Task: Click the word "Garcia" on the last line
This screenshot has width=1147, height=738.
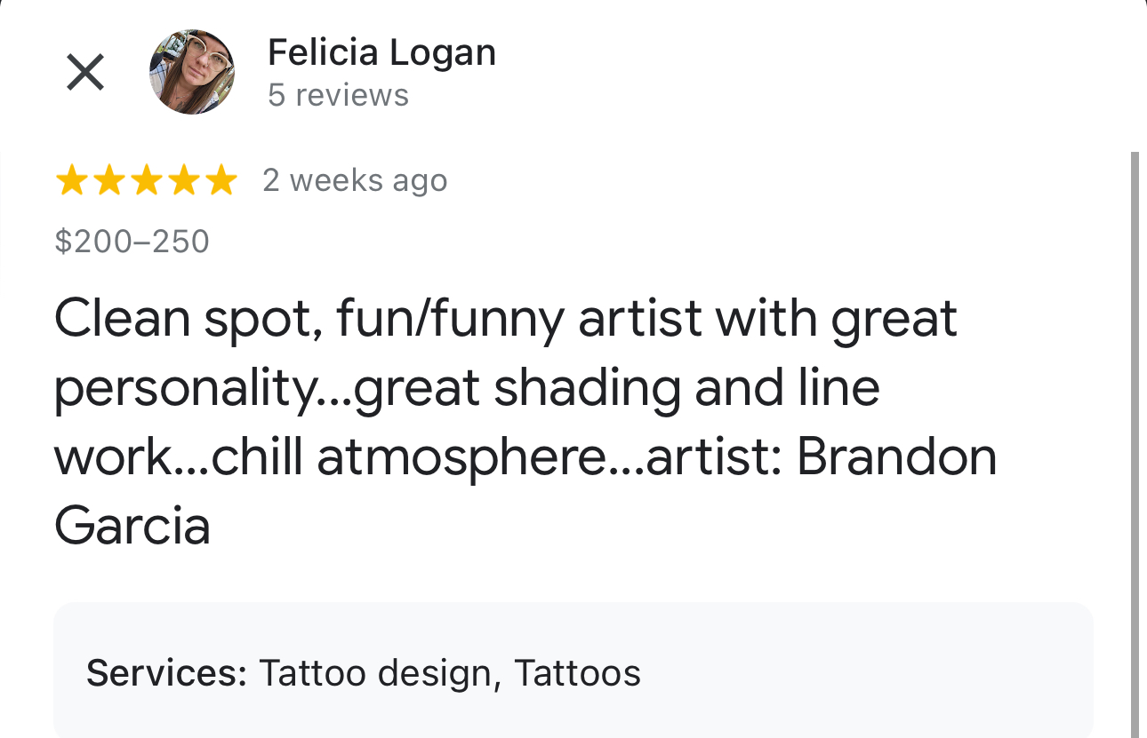Action: [x=132, y=526]
